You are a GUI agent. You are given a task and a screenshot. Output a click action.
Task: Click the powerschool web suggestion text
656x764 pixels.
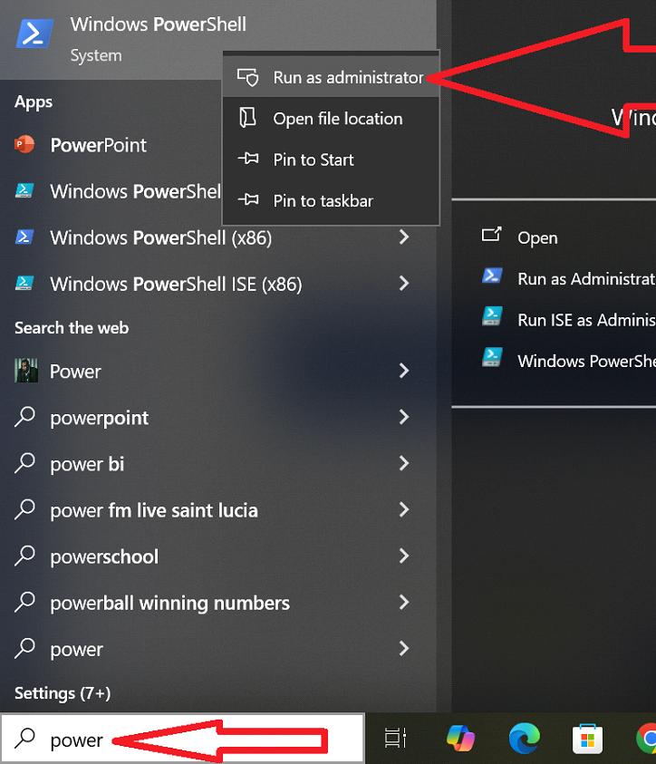click(x=104, y=557)
